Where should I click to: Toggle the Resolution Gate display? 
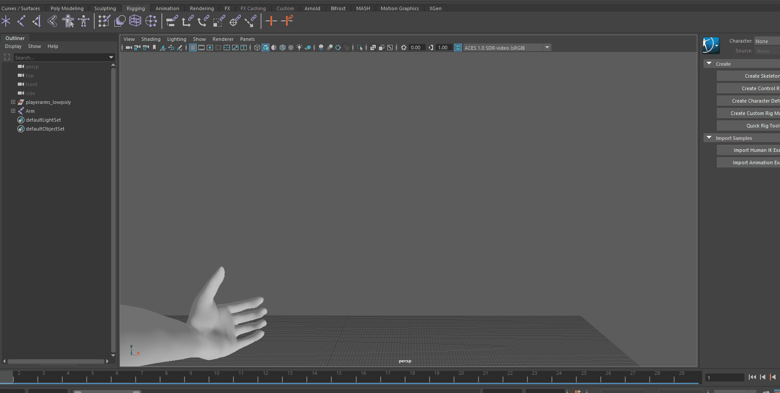point(210,48)
